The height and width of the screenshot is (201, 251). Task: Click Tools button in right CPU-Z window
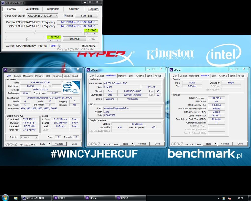point(208,144)
